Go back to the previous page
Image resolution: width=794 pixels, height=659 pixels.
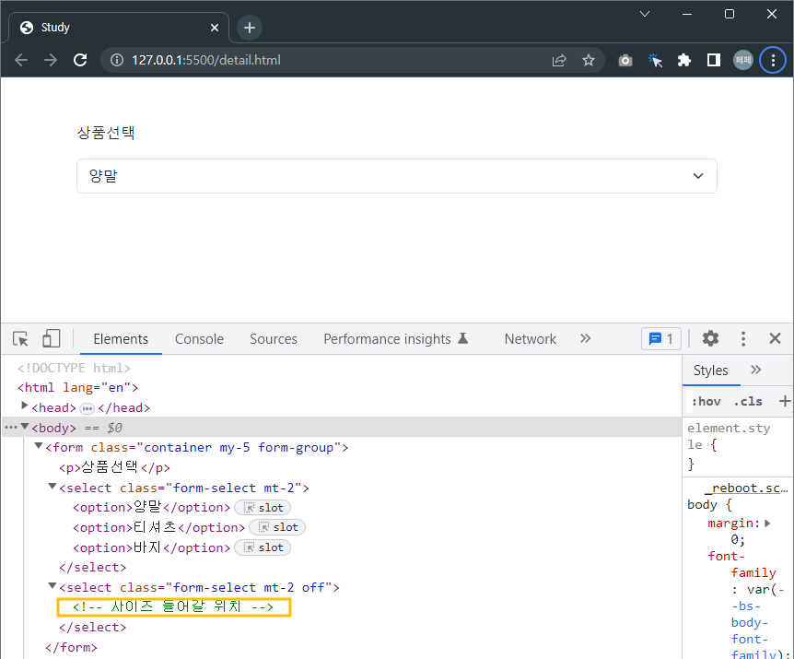[x=21, y=60]
